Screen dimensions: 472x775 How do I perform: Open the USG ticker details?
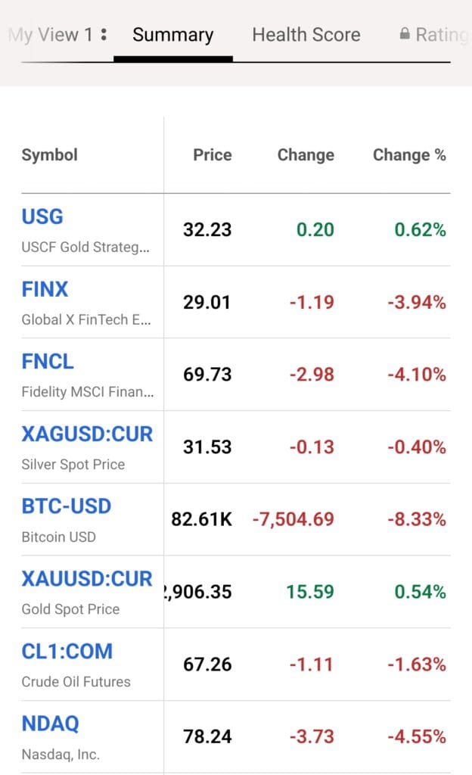click(42, 217)
